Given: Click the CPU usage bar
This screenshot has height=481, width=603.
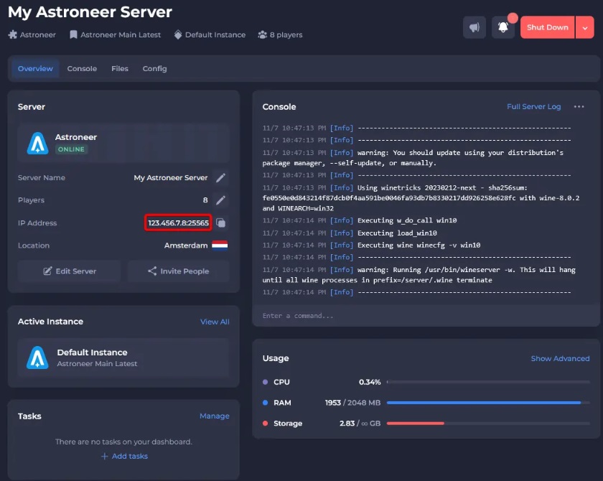Looking at the screenshot, I should 488,382.
